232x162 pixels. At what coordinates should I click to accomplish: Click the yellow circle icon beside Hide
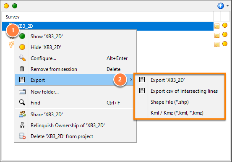click(22, 47)
